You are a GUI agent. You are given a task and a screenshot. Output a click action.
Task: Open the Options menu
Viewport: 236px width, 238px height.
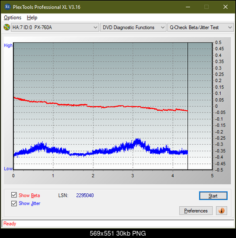point(12,18)
